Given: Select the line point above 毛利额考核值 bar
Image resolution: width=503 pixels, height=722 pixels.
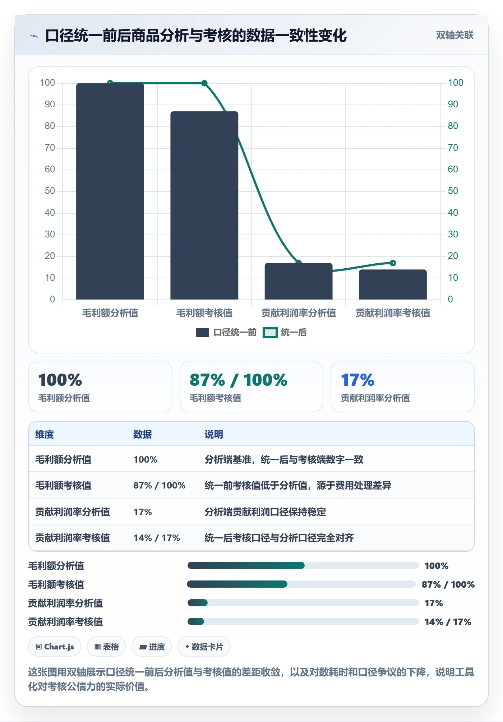Looking at the screenshot, I should (204, 83).
